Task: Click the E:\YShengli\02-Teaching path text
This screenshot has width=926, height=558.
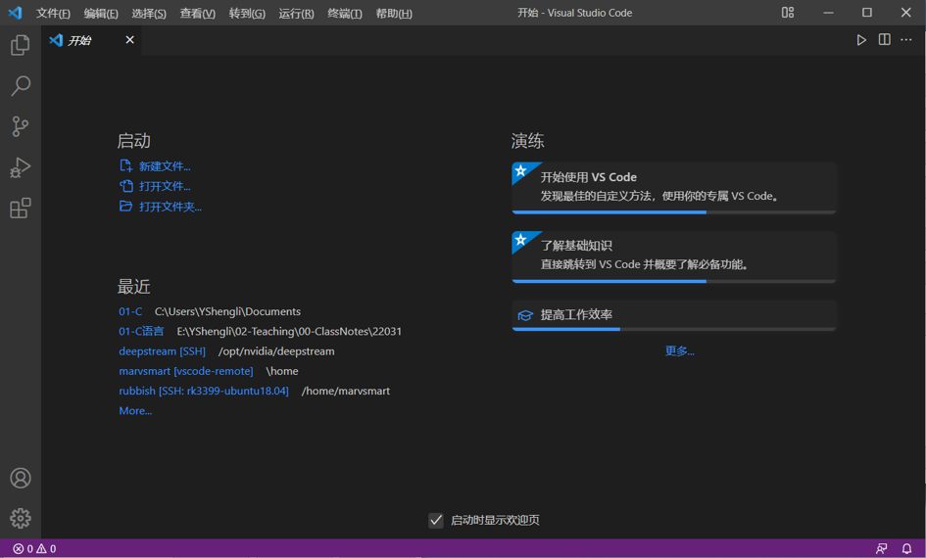Action: [x=289, y=332]
